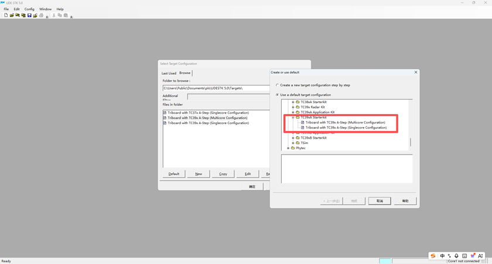
Task: Click the blue floppy Save toolbar icon
Action: [29, 15]
